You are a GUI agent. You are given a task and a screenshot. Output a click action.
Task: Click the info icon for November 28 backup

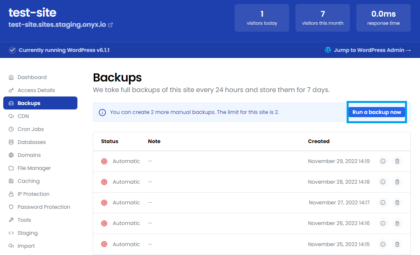pos(383,182)
